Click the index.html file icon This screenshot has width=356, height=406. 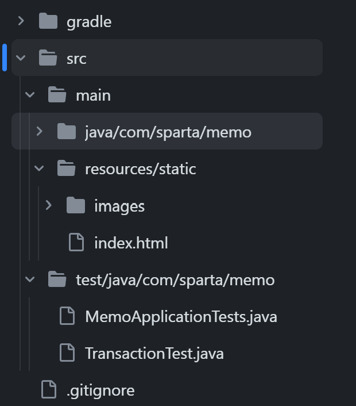coord(76,242)
